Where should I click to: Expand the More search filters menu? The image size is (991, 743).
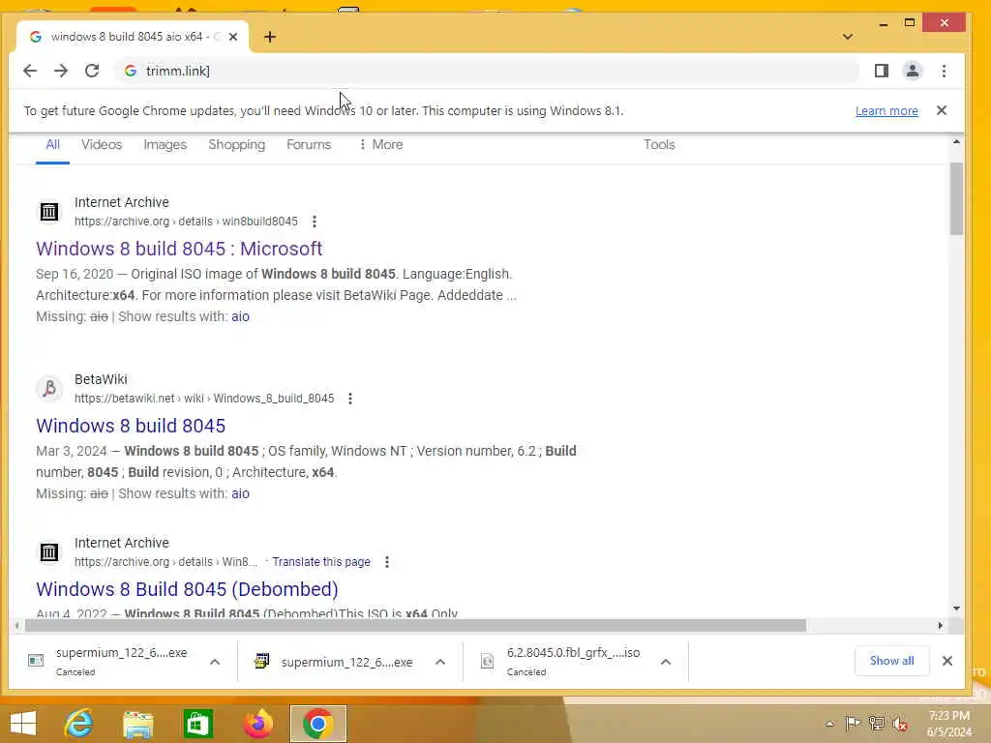(x=380, y=145)
